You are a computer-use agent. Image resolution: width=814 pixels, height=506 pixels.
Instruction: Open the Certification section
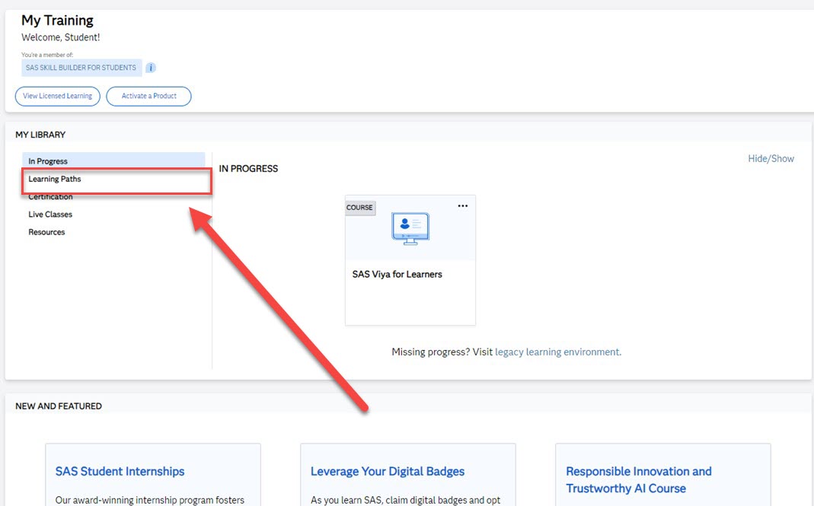pos(50,196)
